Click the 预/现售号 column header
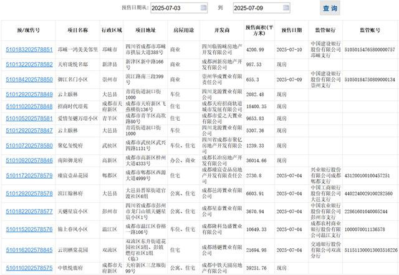This screenshot has width=399, height=275. tap(28, 30)
